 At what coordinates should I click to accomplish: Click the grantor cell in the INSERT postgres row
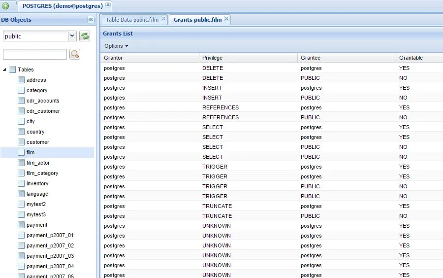coord(114,88)
